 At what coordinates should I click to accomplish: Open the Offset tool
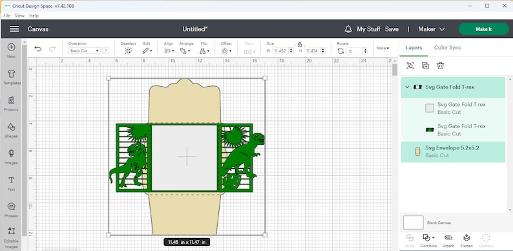tap(226, 51)
